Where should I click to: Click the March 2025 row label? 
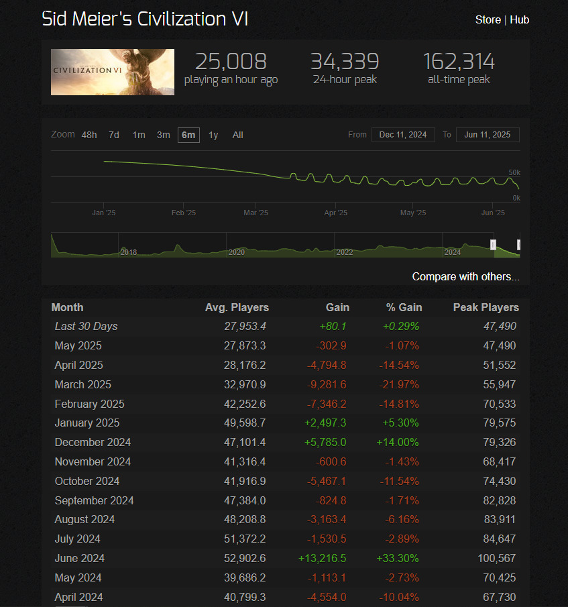[82, 384]
